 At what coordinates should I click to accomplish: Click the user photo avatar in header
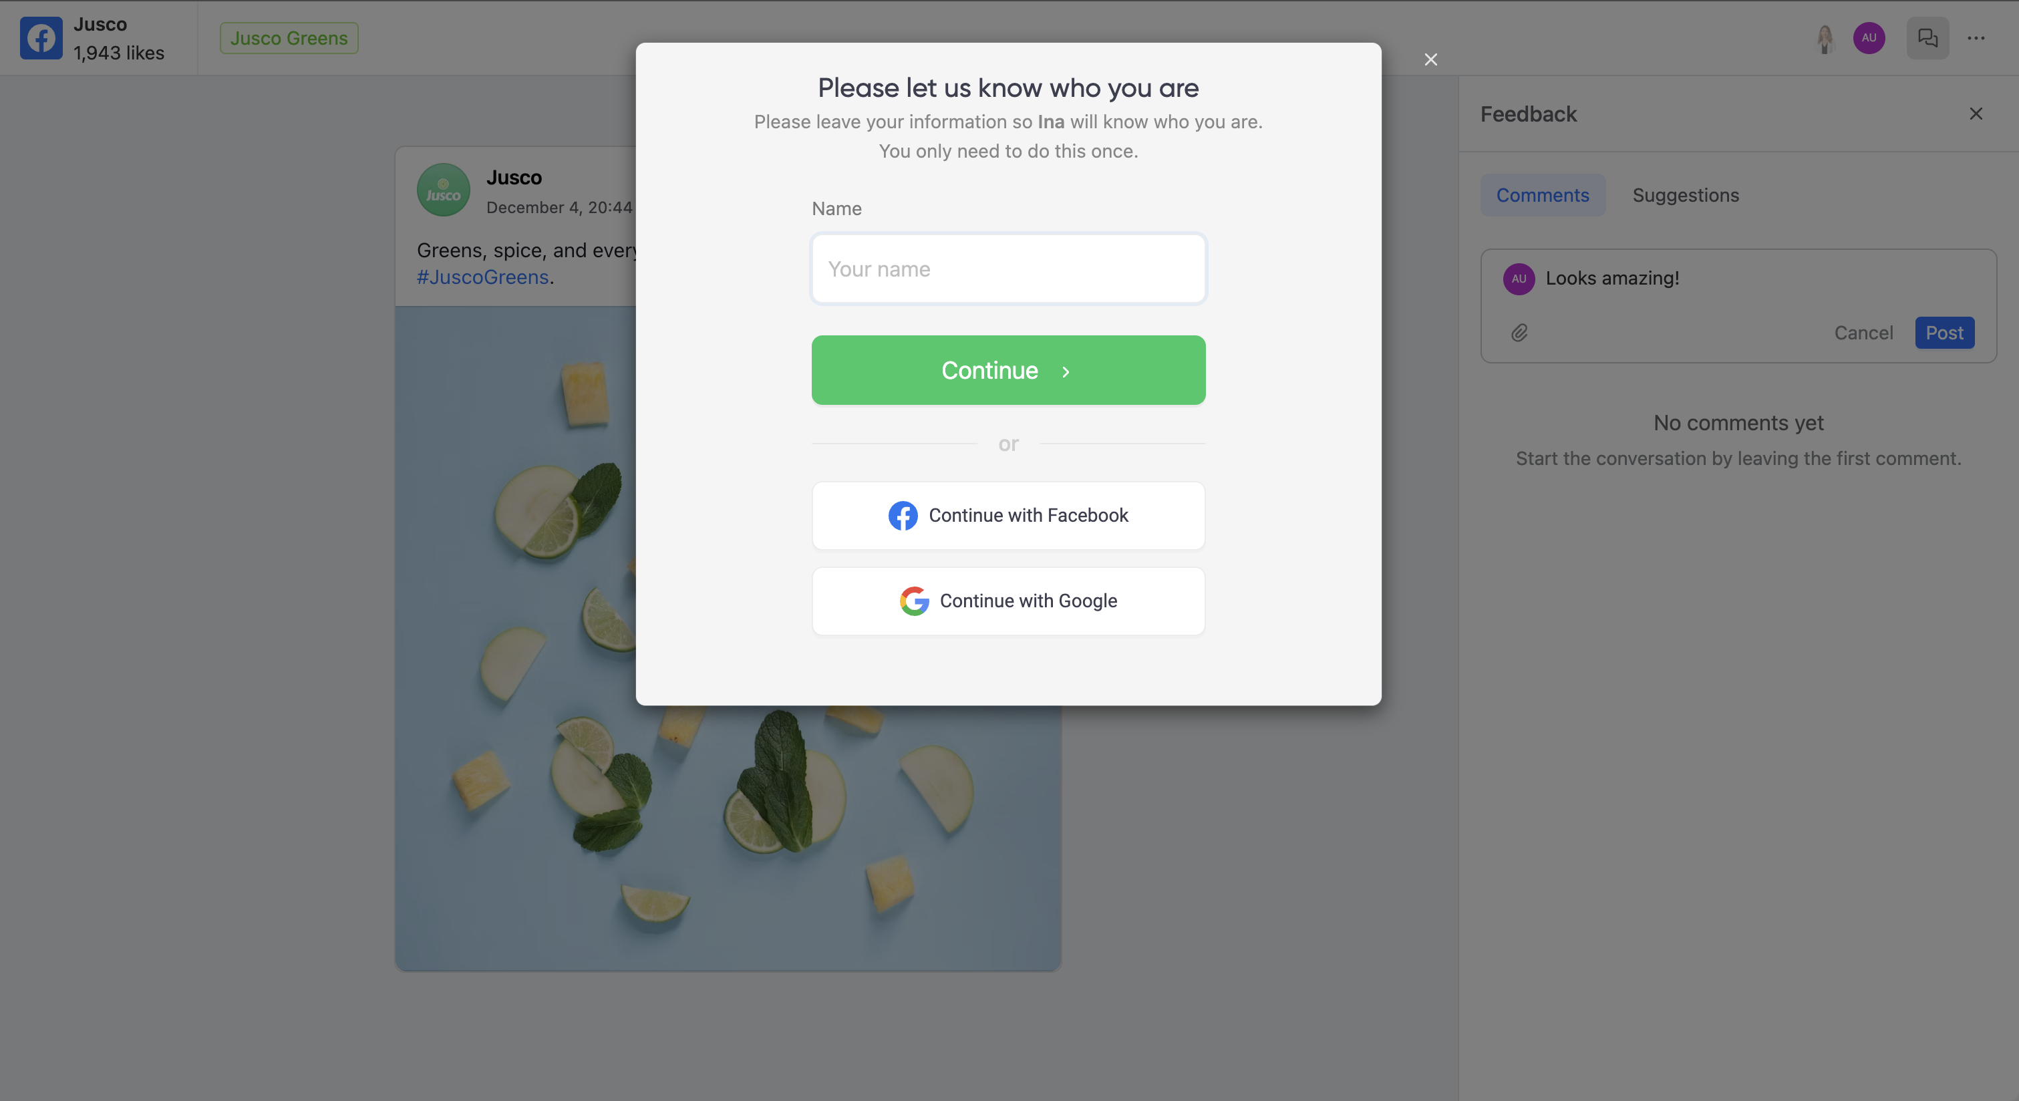(x=1825, y=37)
